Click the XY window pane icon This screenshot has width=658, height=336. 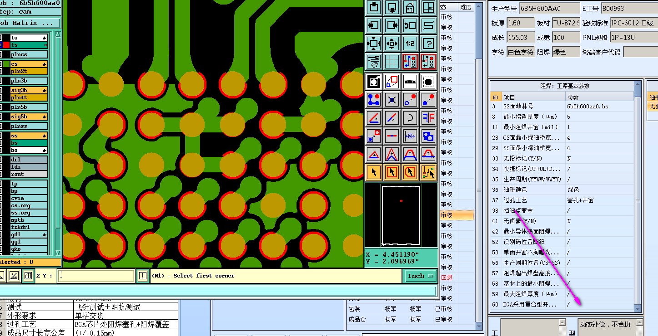[428, 7]
